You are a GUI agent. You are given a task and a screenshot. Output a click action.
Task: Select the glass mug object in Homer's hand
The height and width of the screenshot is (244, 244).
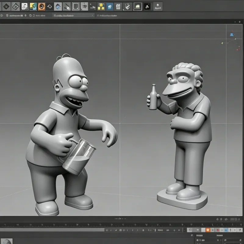click(x=79, y=156)
